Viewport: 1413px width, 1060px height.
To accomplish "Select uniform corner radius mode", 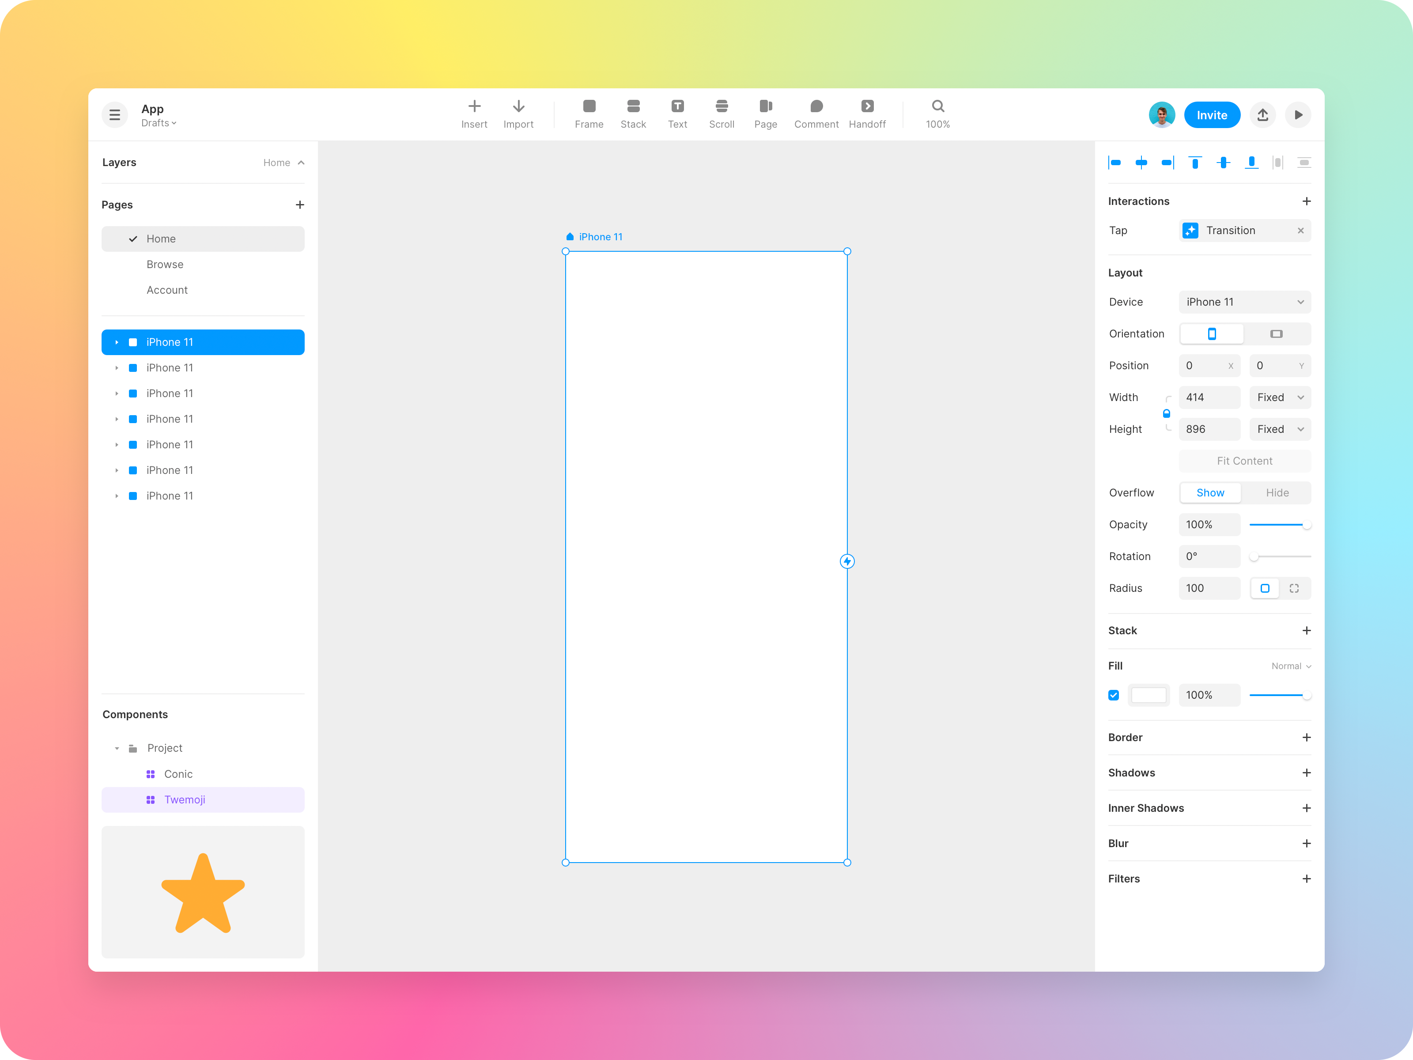I will (1264, 588).
